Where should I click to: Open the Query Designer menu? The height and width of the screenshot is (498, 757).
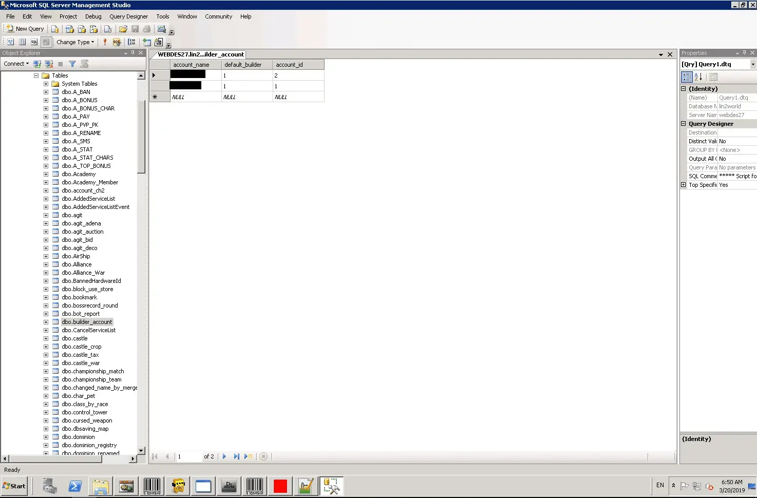[x=128, y=16]
